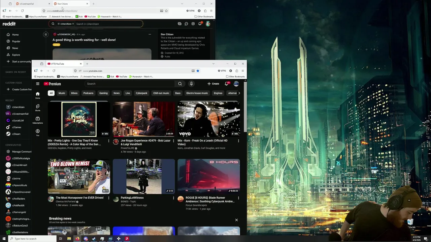Switch to the r/LivestreamFail tab
The width and height of the screenshot is (431, 242).
click(32, 4)
